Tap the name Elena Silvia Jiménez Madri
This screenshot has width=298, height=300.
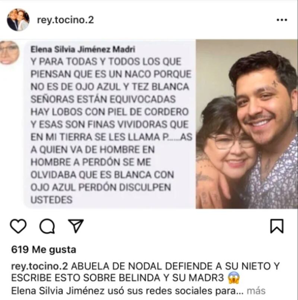point(83,49)
